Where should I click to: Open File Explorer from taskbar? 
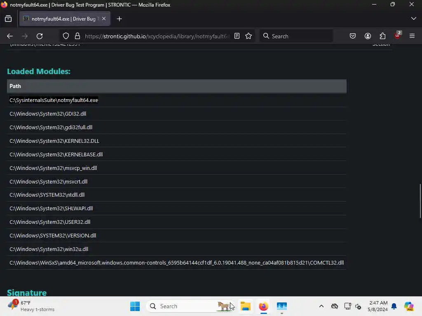(246, 306)
